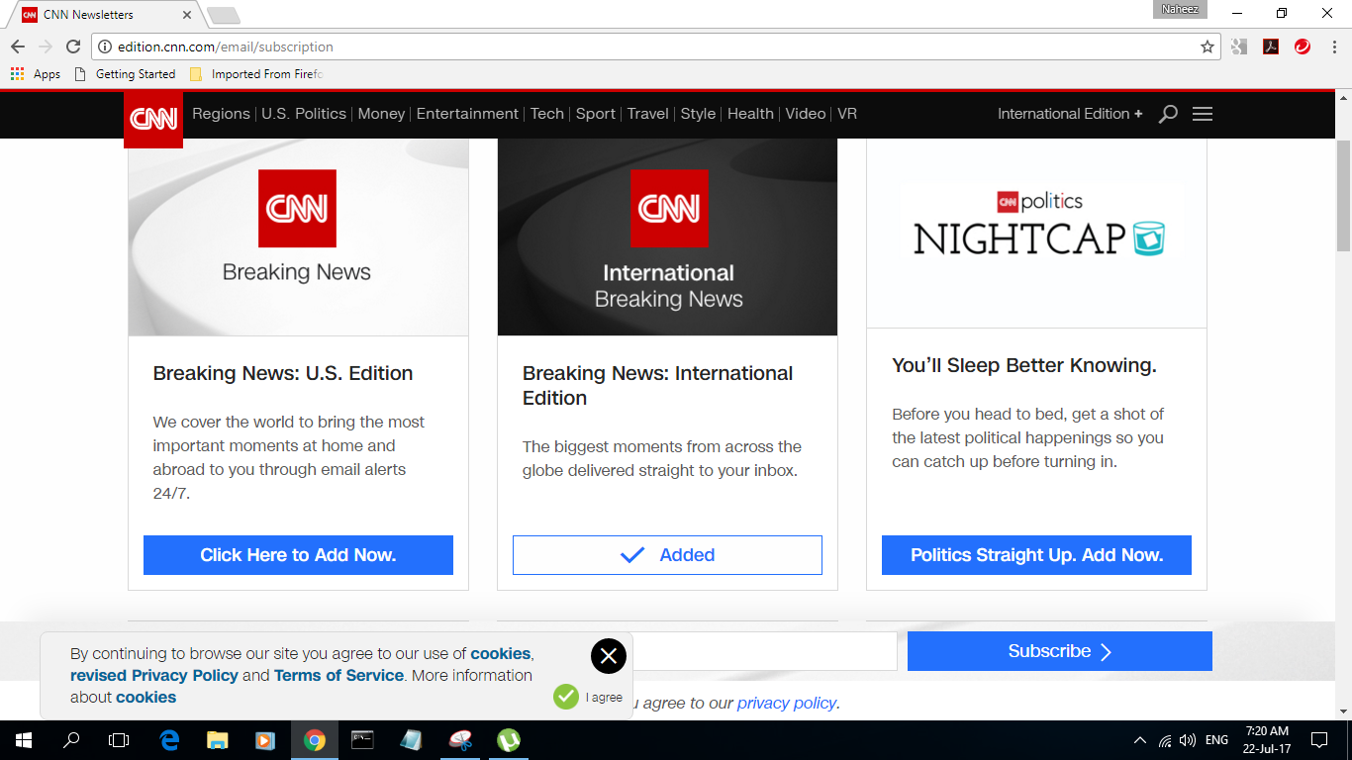1352x760 pixels.
Task: Open the Style section
Action: (x=698, y=114)
